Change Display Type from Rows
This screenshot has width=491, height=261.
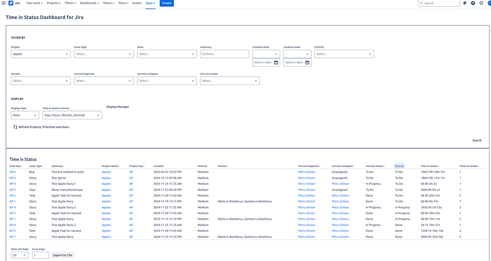[x=25, y=116]
